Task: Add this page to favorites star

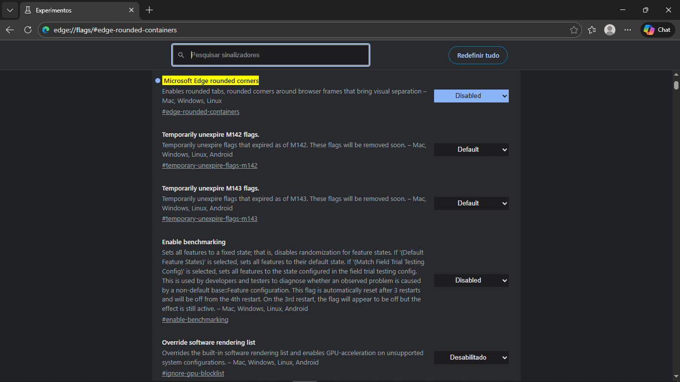Action: 574,30
